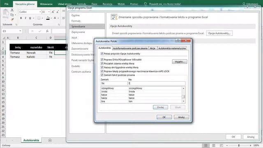Click the Na replacement input field
This screenshot has width=263, height=148.
pos(157,83)
